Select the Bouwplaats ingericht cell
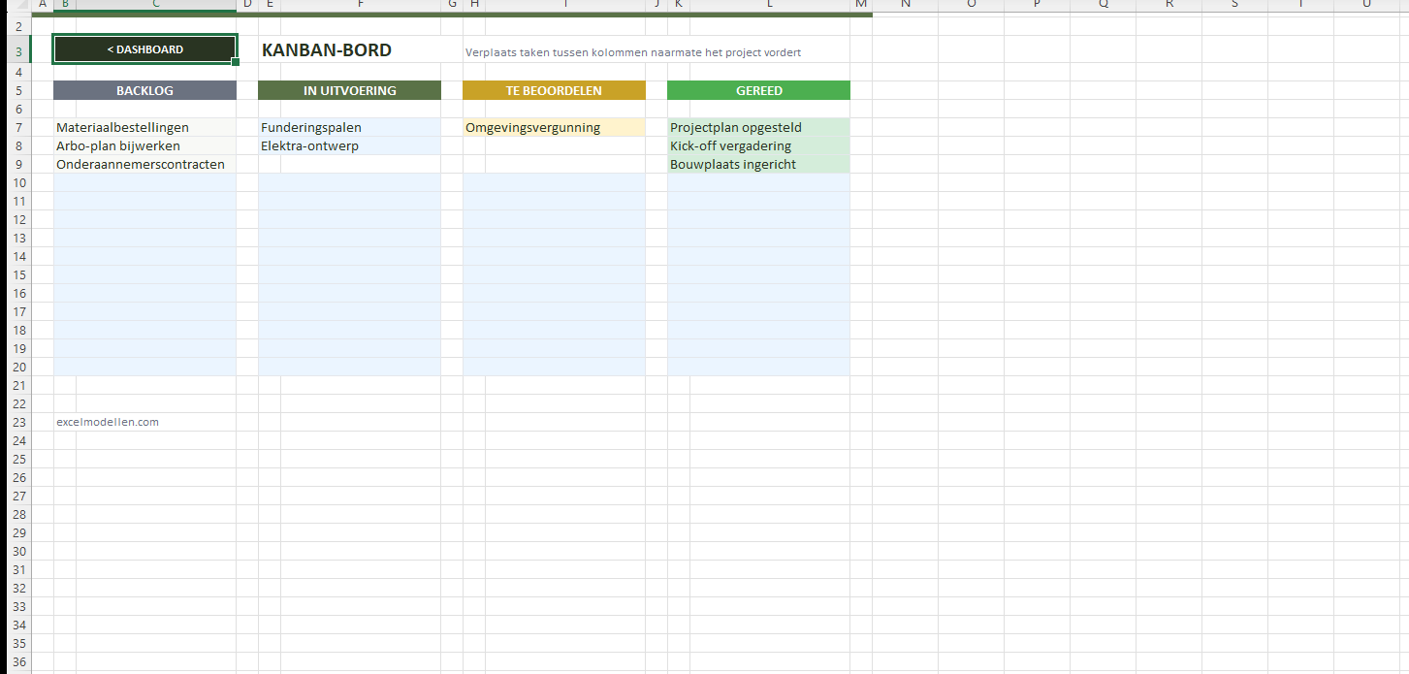The width and height of the screenshot is (1409, 674). point(733,164)
